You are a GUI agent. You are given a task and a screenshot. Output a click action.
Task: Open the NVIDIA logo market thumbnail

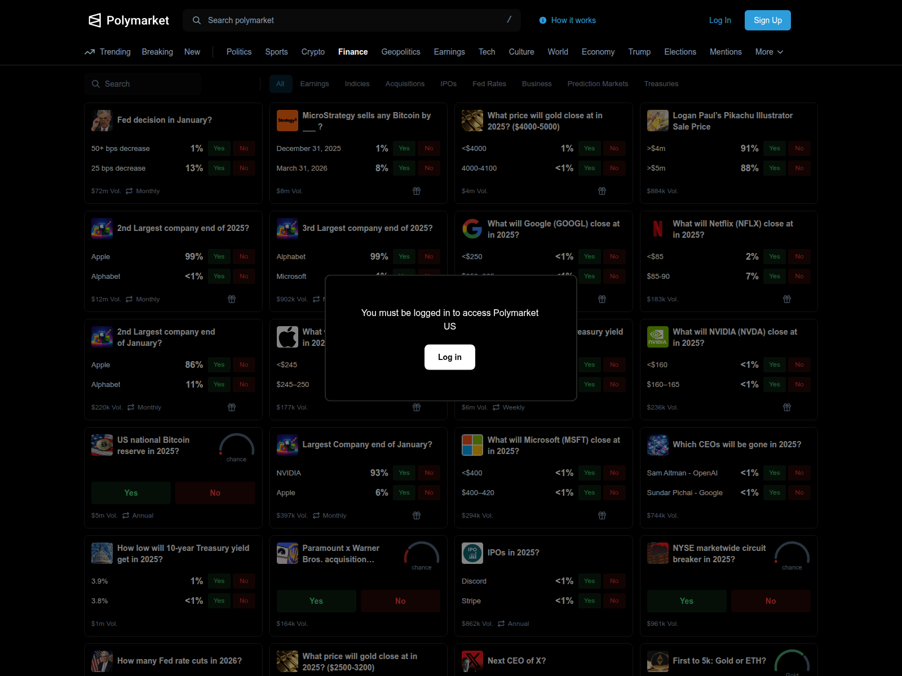(x=658, y=337)
